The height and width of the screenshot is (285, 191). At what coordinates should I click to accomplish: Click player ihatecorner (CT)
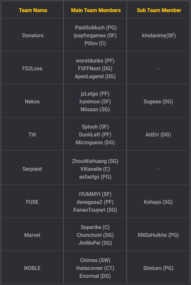pyautogui.click(x=95, y=268)
